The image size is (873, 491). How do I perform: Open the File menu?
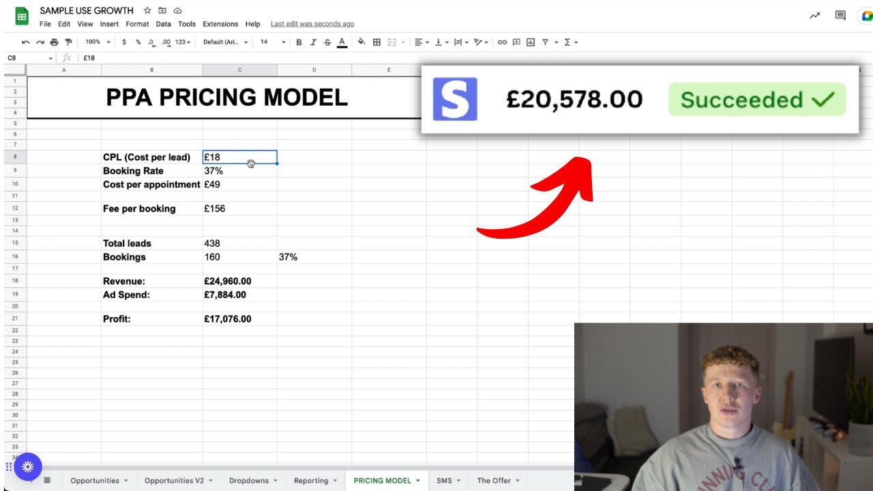point(45,24)
